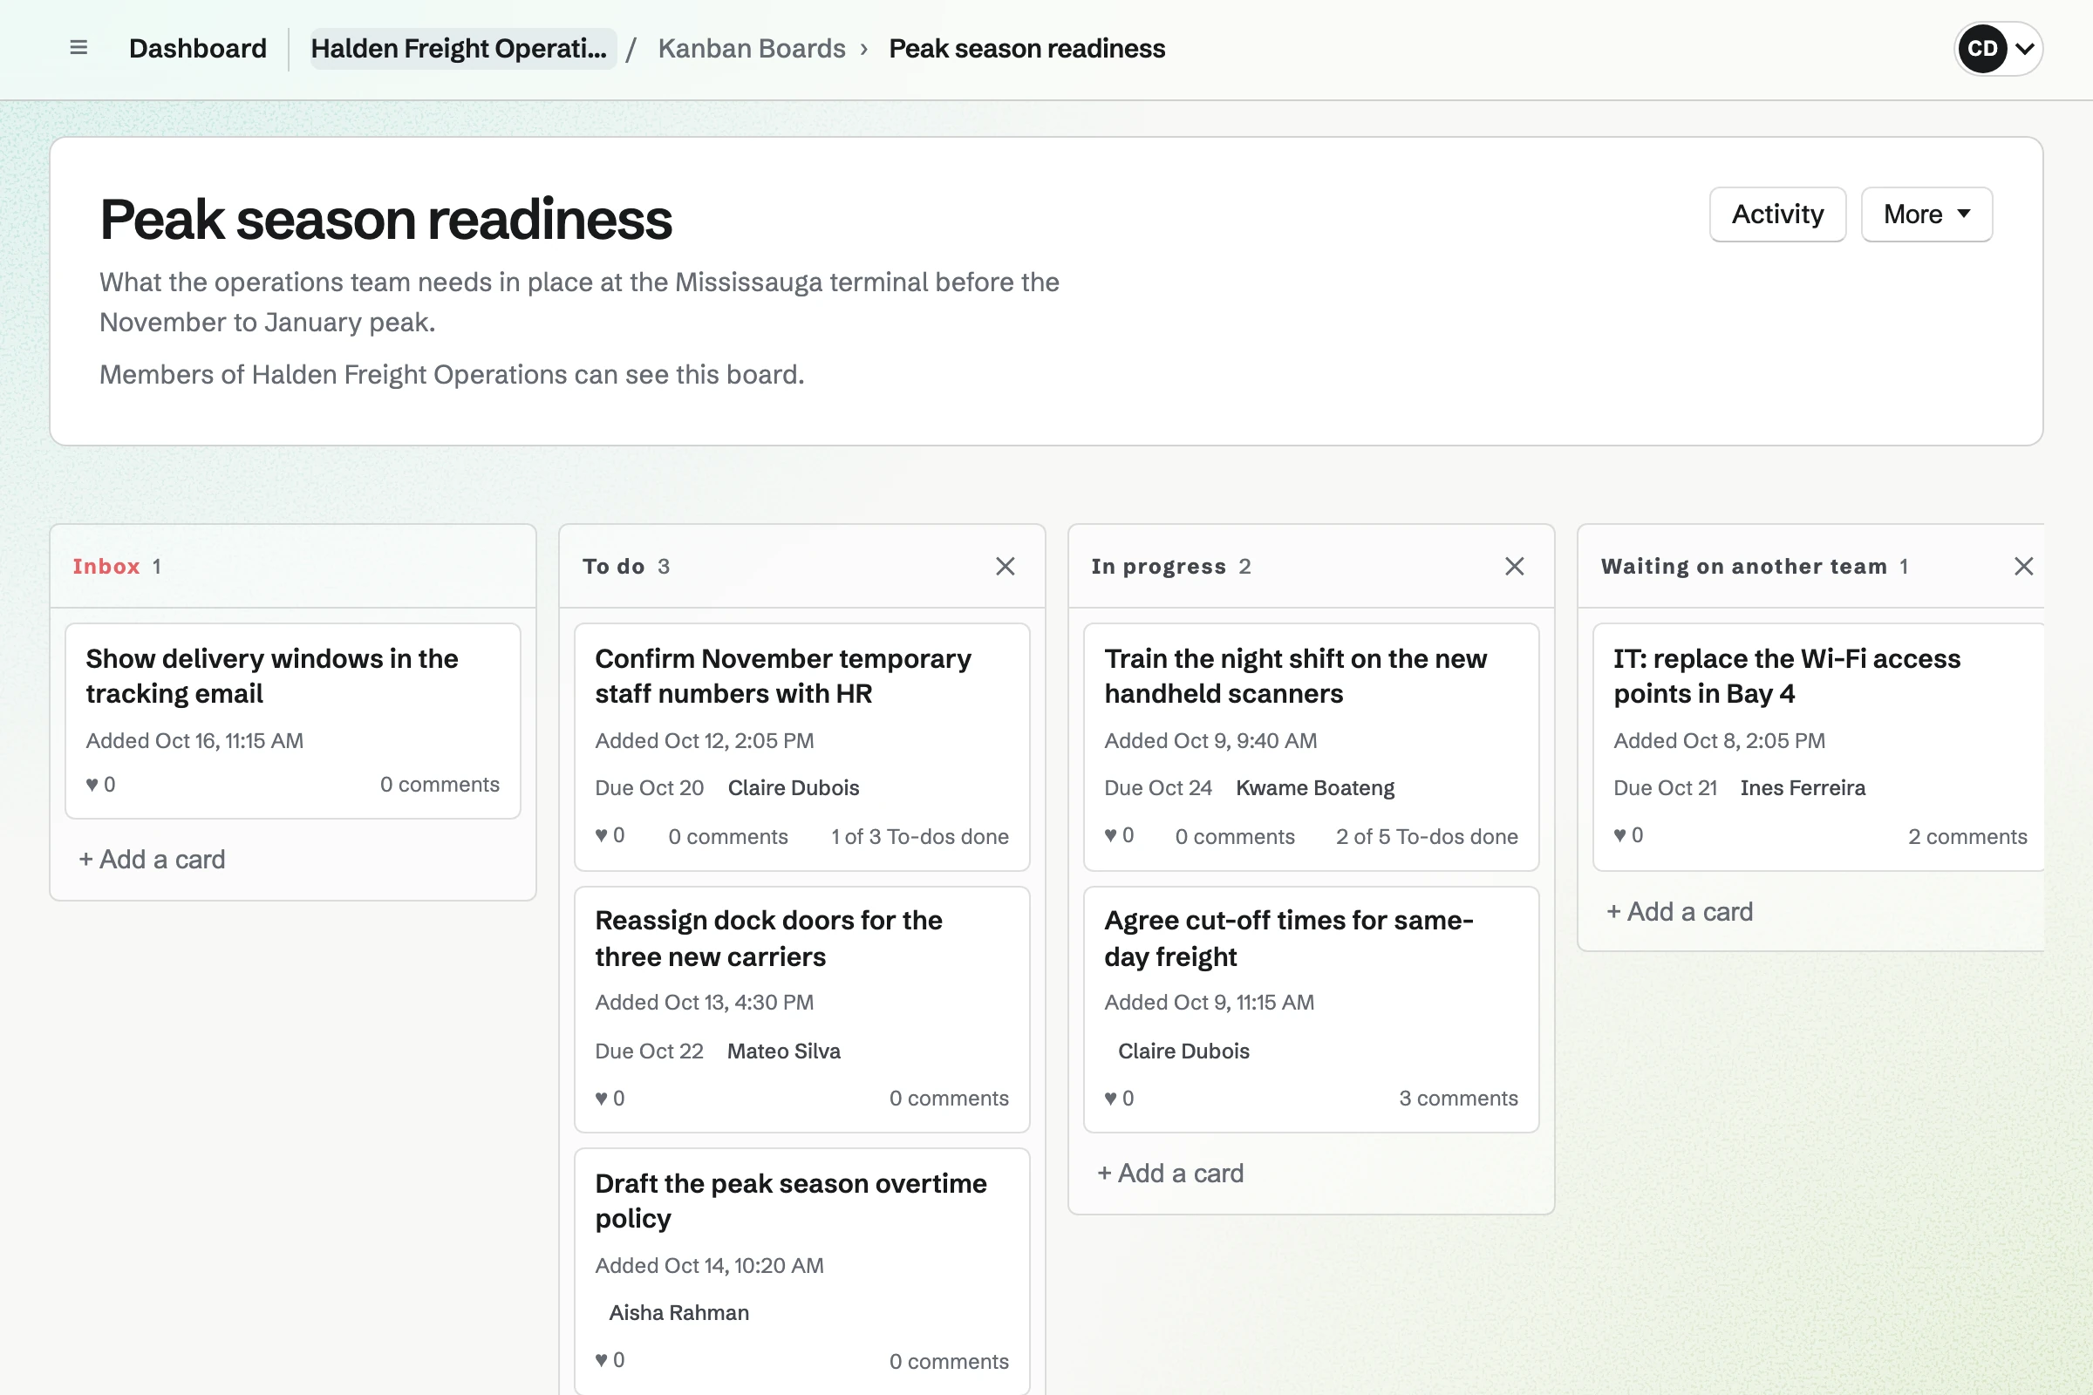Click assignee Claire Dubois on Agree cut-off card

pyautogui.click(x=1183, y=1051)
